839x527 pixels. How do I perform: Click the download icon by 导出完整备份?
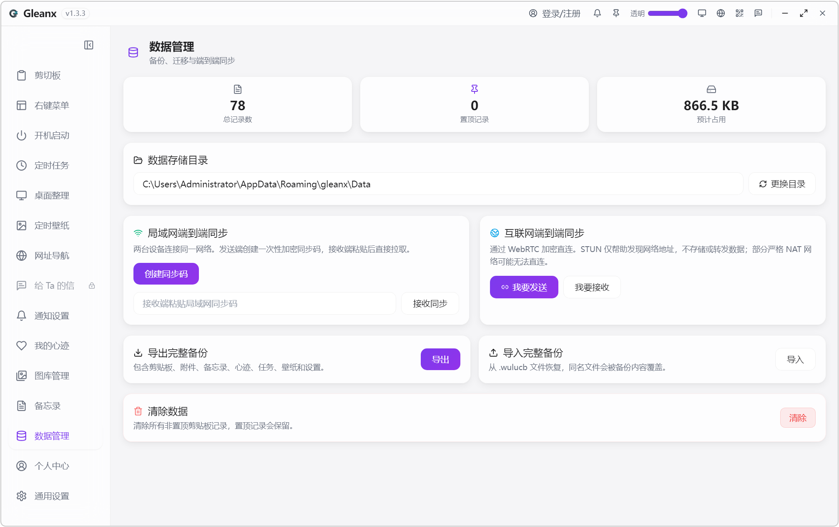point(138,353)
